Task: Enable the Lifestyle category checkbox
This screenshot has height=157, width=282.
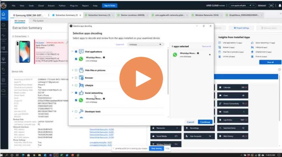Action: [x=76, y=85]
